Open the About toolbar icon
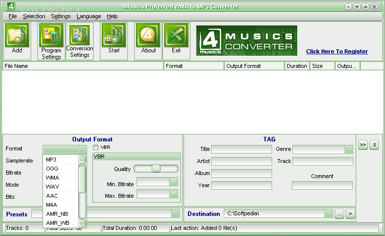 point(148,35)
